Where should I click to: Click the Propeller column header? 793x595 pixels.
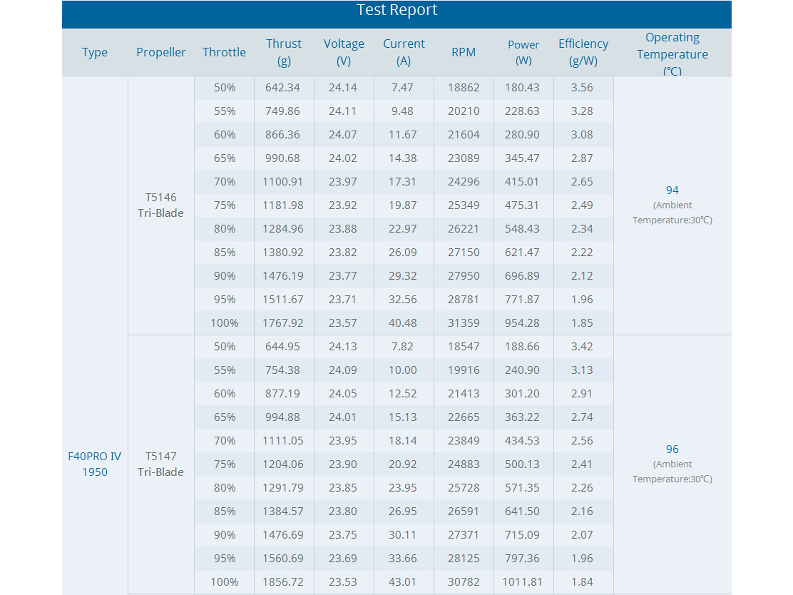[161, 52]
